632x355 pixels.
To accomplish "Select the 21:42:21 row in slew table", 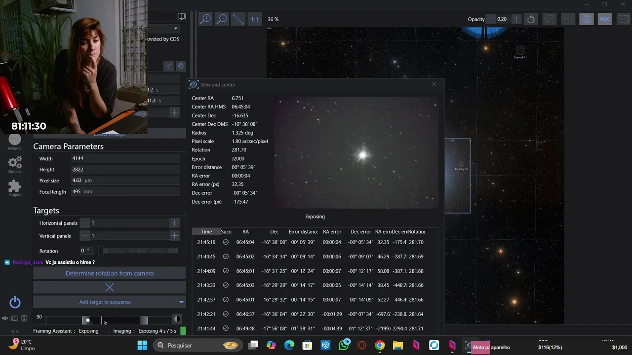I will (315, 314).
